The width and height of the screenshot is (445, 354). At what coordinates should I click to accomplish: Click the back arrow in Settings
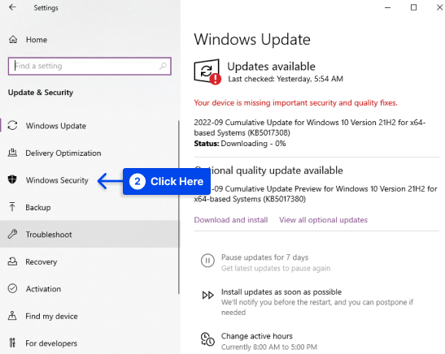12,7
